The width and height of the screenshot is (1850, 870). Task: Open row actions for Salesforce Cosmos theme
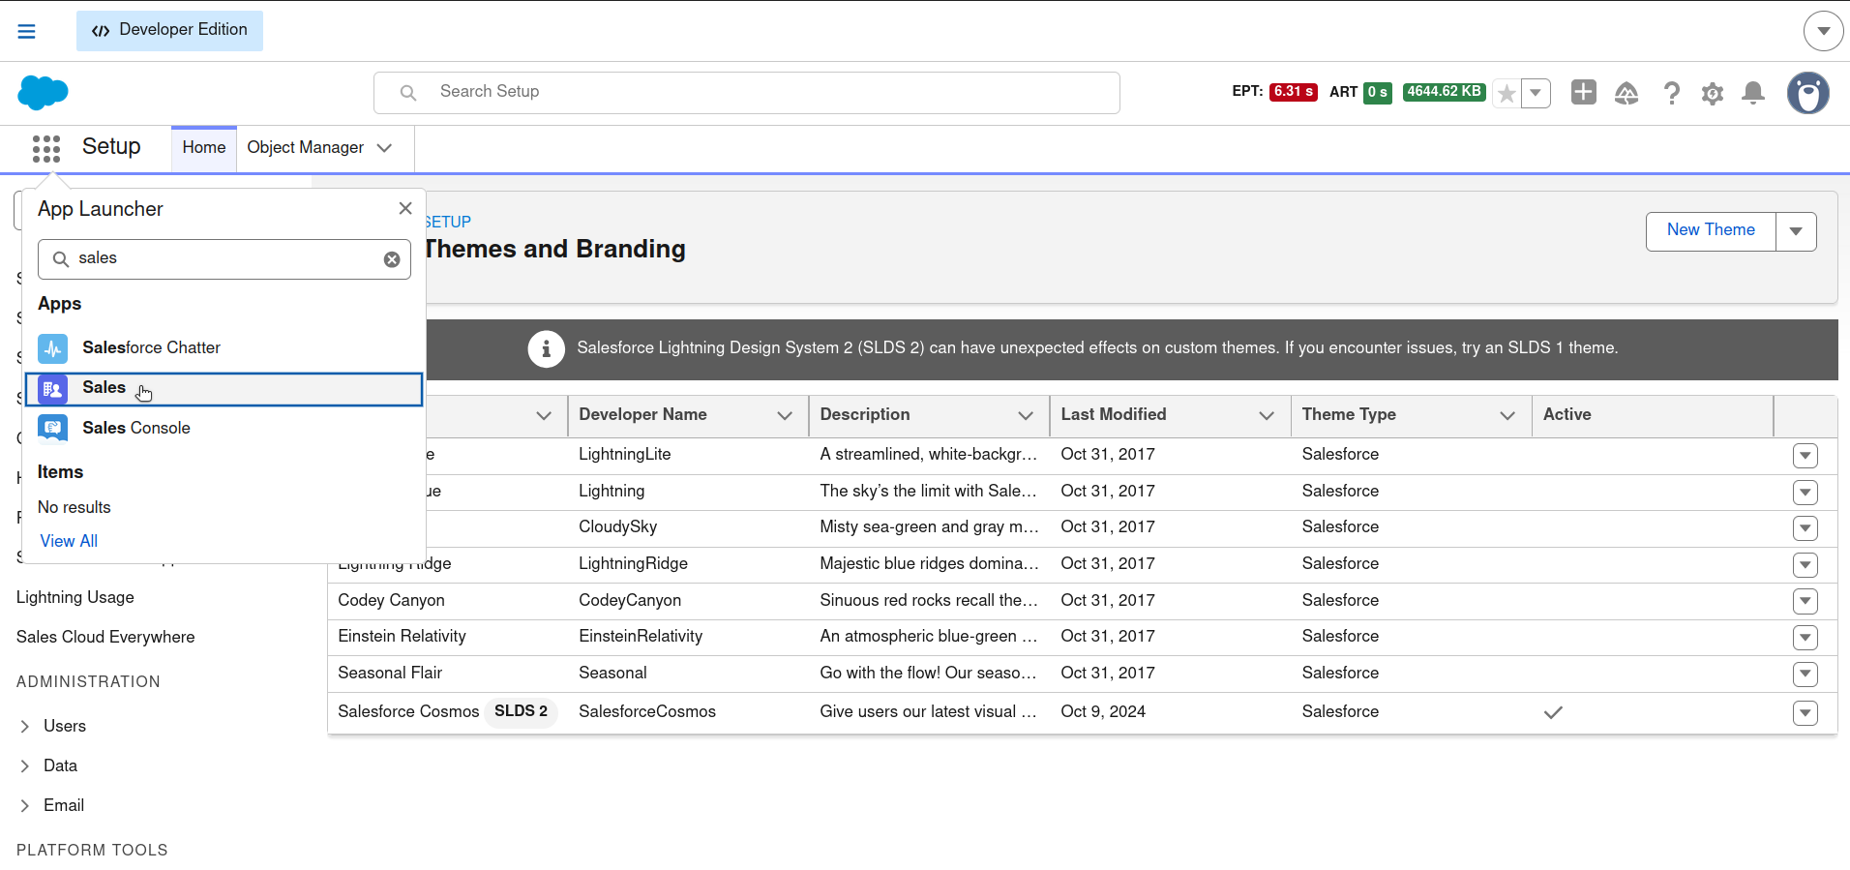point(1805,713)
